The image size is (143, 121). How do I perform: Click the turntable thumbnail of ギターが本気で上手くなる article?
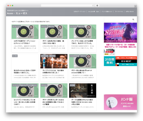(x=54, y=91)
